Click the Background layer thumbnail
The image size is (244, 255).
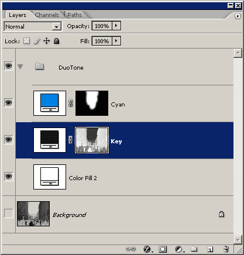pyautogui.click(x=33, y=213)
